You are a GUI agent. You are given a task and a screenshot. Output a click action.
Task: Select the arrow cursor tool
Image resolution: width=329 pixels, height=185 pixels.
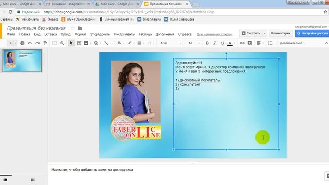[x=71, y=43]
